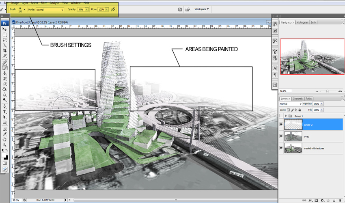Open the Filter menu
345x203 pixels.
tap(44, 3)
